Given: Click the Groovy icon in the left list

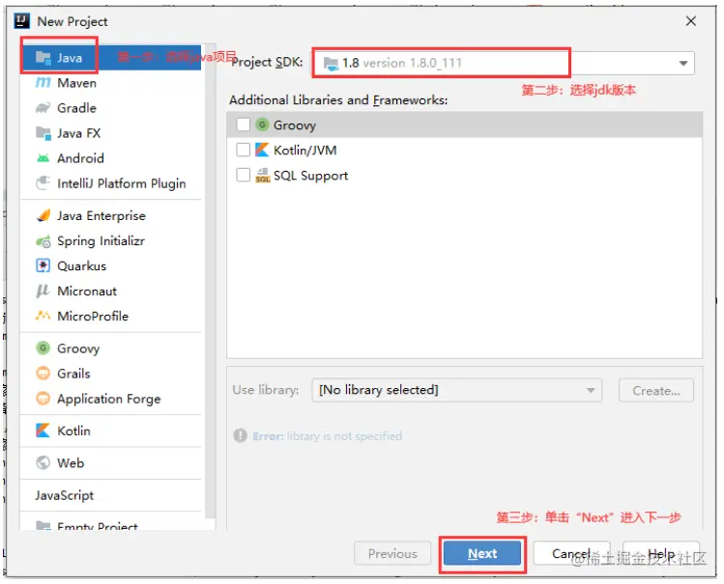Looking at the screenshot, I should [43, 348].
